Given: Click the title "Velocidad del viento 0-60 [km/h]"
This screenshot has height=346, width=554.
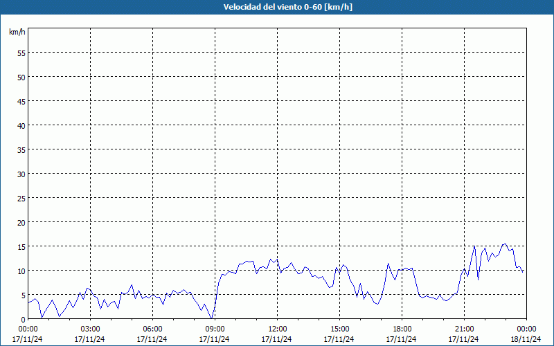Looking at the screenshot, I should tap(288, 7).
